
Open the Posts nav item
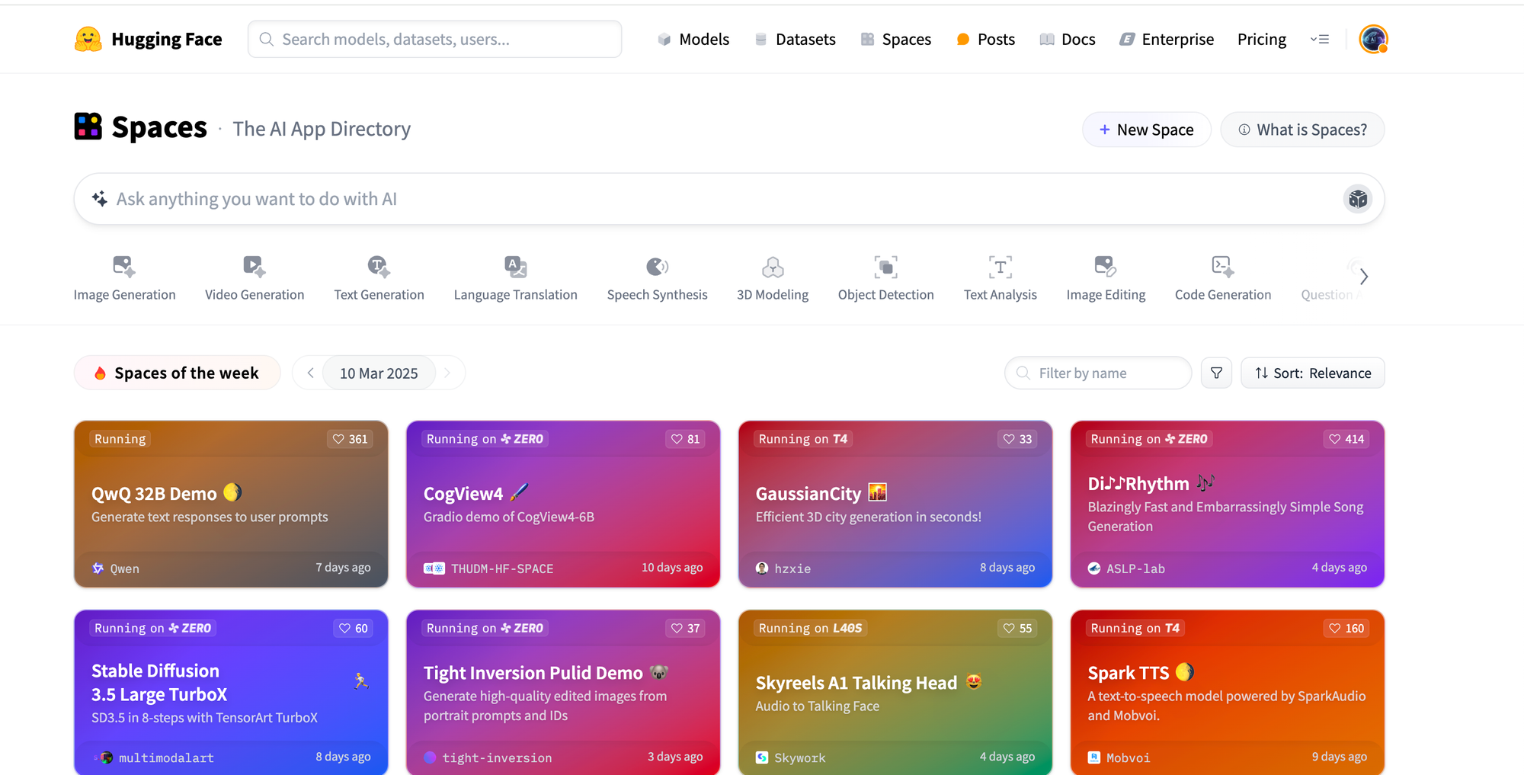[986, 39]
